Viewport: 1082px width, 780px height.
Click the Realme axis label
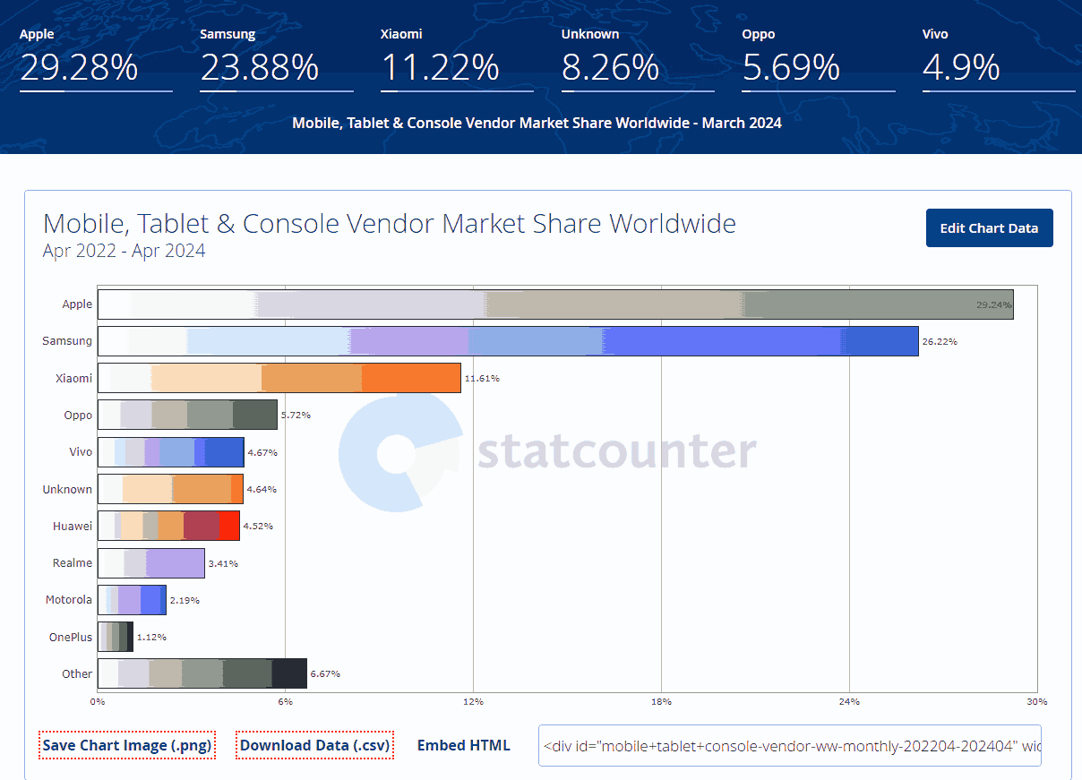73,563
